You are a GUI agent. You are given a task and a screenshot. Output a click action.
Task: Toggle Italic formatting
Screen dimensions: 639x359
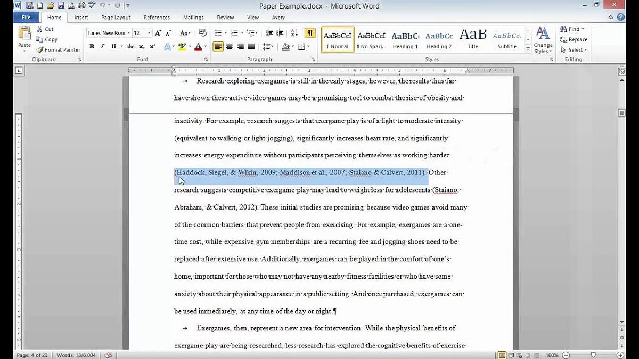102,47
